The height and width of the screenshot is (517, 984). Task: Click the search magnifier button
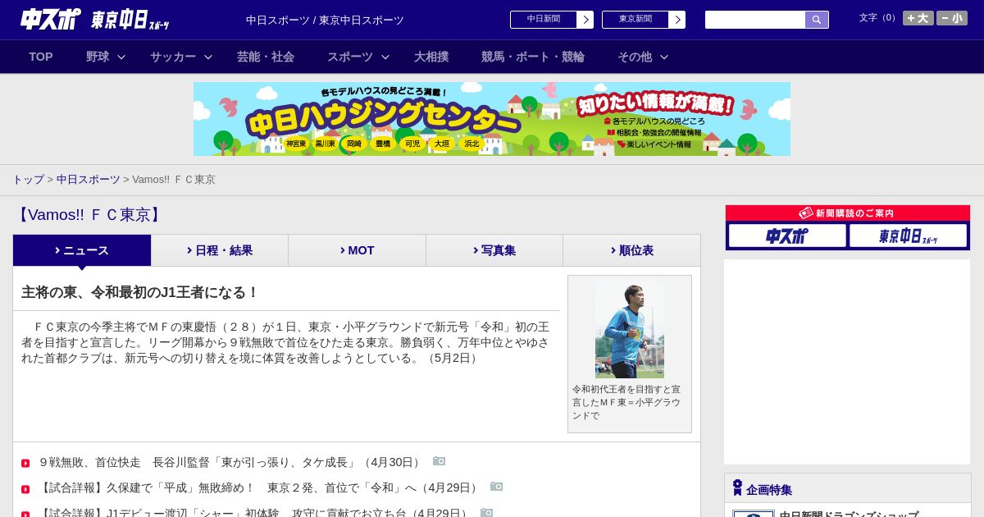pos(817,20)
